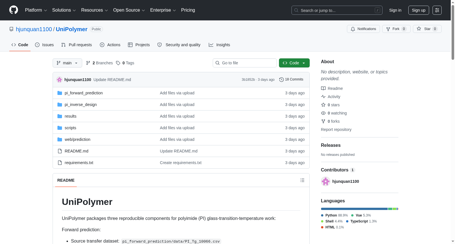
Task: Open the Insights tab
Action: pos(219,45)
